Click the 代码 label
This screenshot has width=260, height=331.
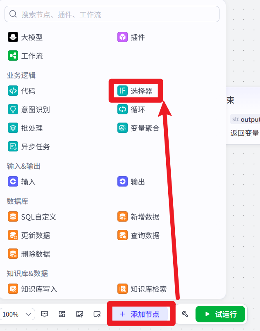[x=29, y=91]
